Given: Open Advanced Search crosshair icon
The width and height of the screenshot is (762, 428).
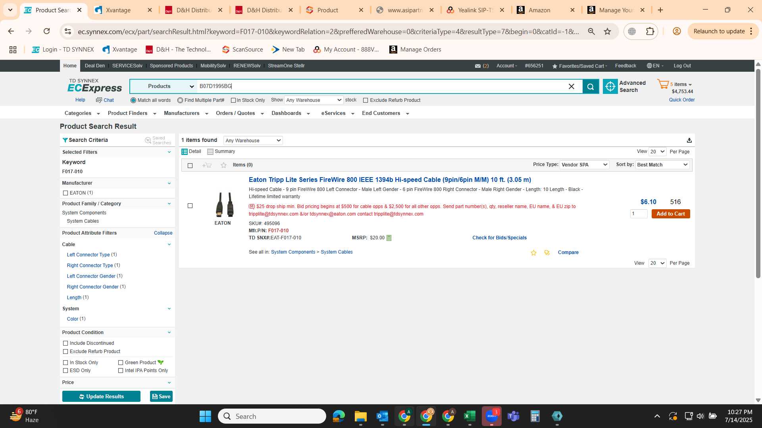Looking at the screenshot, I should pos(610,86).
